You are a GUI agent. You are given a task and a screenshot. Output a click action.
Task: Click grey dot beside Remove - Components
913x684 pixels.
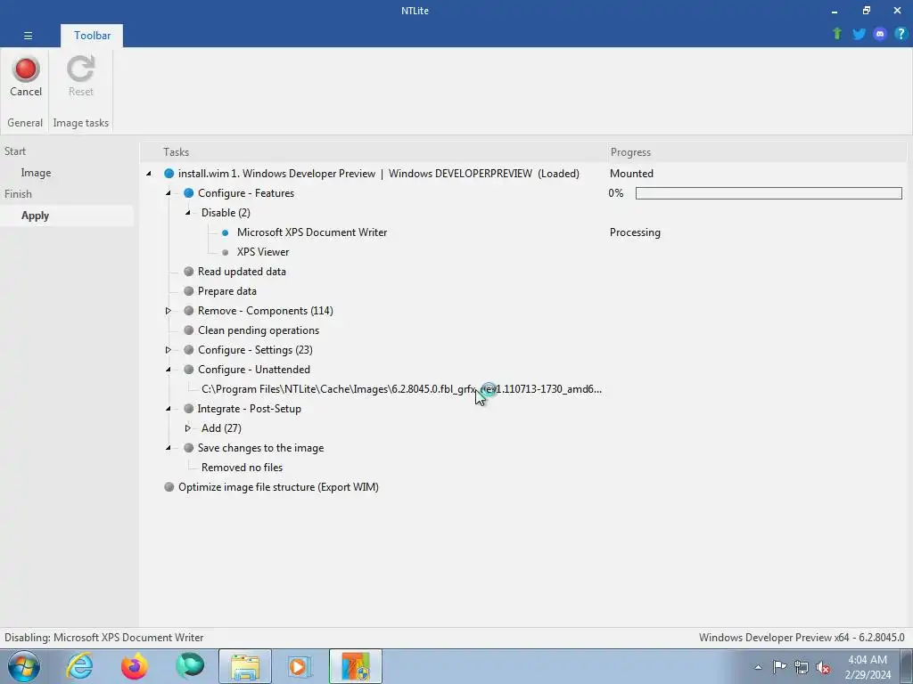pos(189,311)
